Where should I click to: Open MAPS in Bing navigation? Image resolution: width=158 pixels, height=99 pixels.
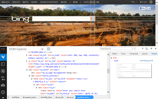coord(26,2)
